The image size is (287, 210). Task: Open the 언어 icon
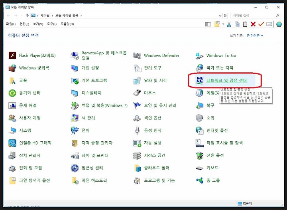[x=75, y=130]
